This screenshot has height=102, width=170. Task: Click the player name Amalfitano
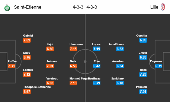tap(116, 44)
